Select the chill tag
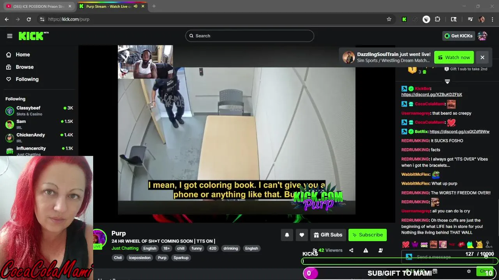This screenshot has width=499, height=280. (180, 248)
